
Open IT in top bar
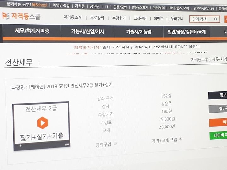click(107, 7)
